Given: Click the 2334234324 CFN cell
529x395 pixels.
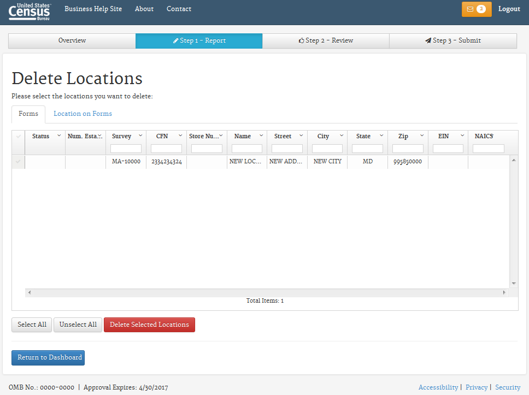Looking at the screenshot, I should pyautogui.click(x=167, y=162).
